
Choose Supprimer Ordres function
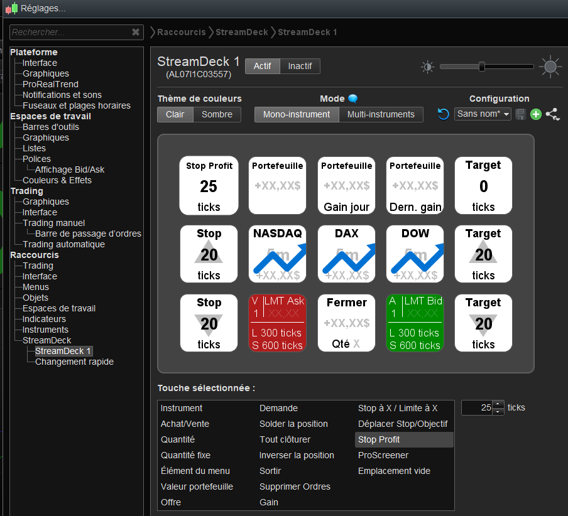coord(295,486)
